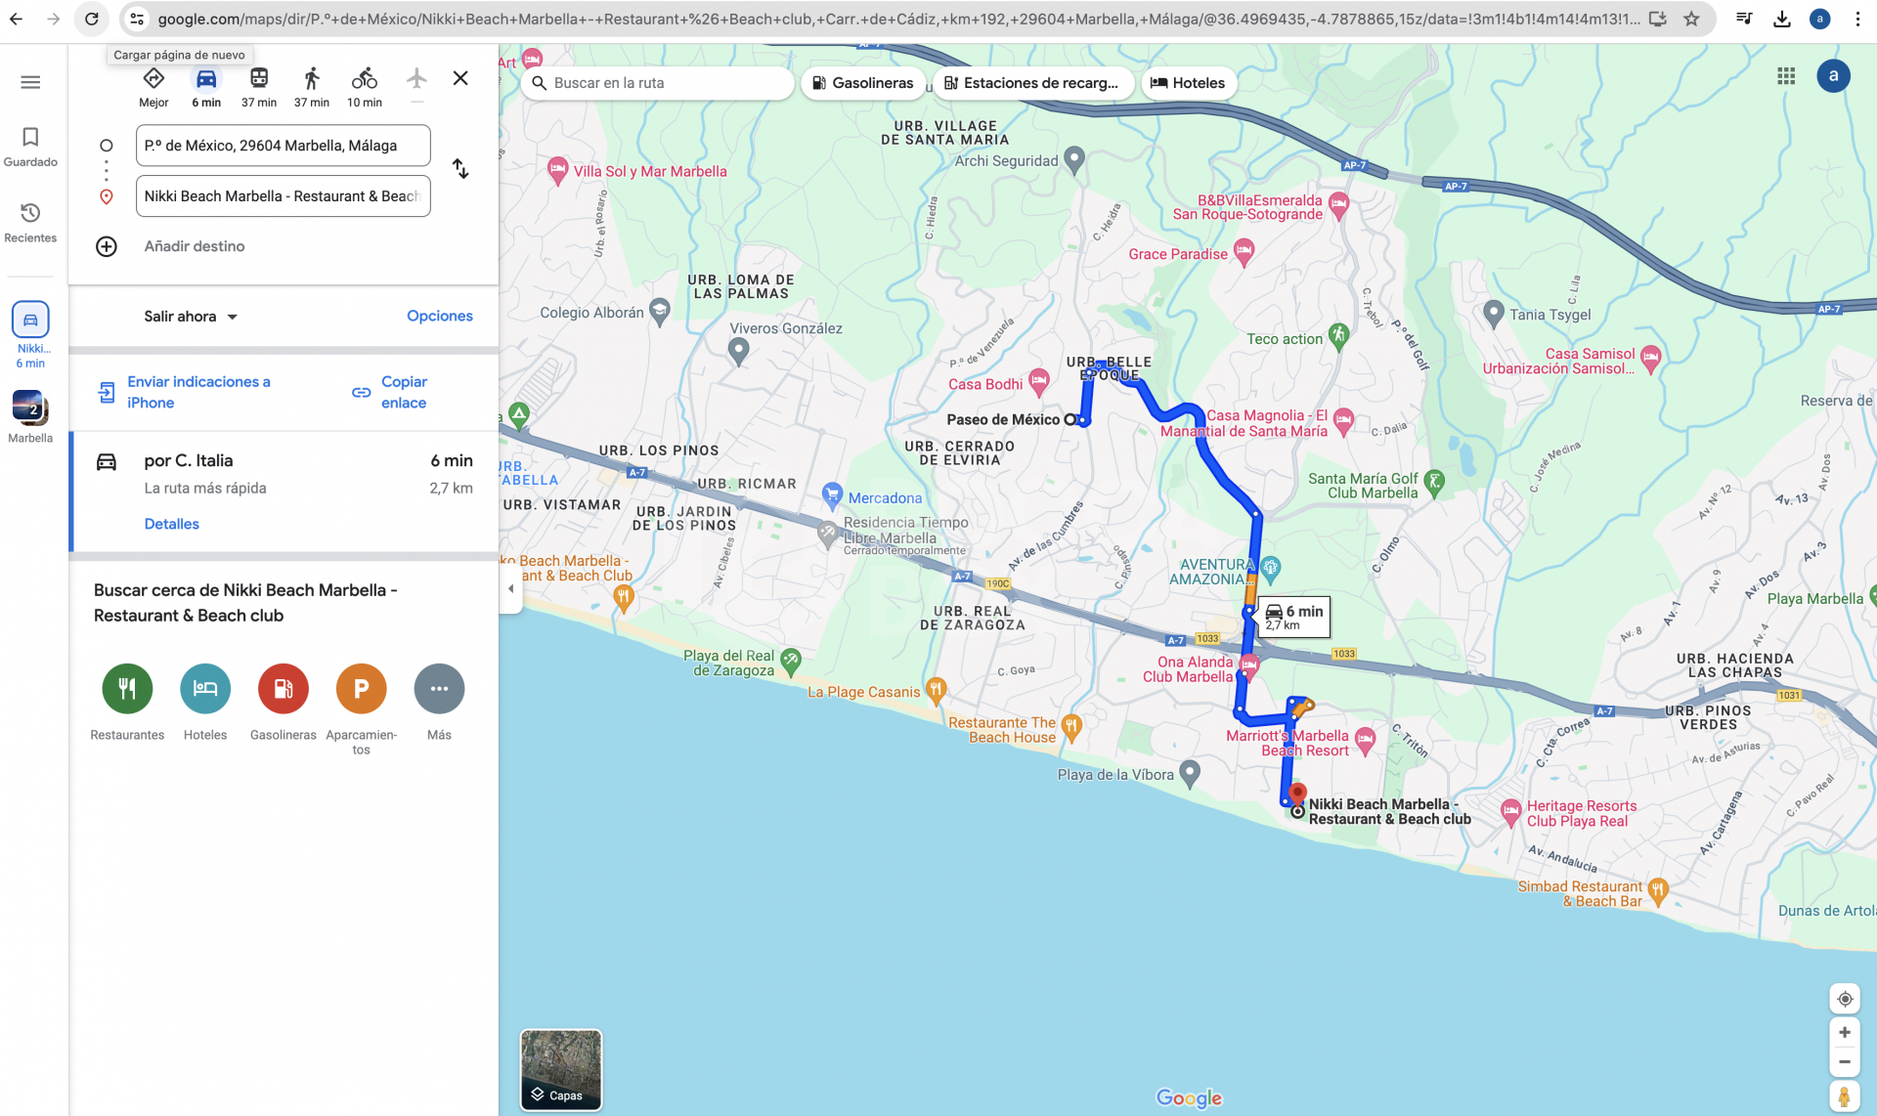Filter by Gasolineras chip
This screenshot has width=1877, height=1116.
(863, 83)
